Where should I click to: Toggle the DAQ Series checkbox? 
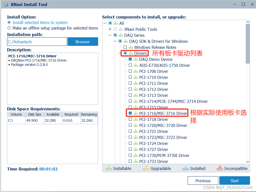pos(115,35)
